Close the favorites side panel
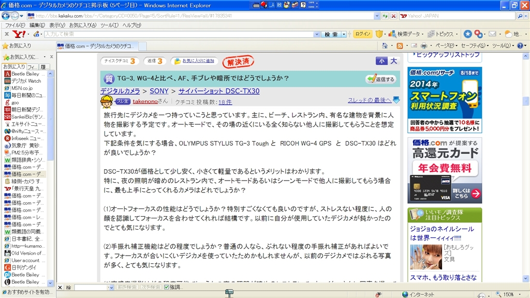This screenshot has height=298, width=530. point(51,57)
